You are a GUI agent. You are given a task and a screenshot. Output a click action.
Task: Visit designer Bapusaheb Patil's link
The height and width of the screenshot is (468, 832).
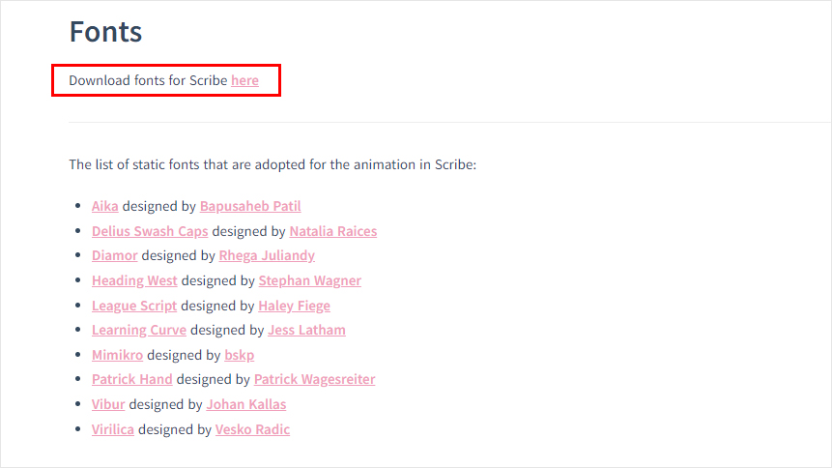(x=250, y=206)
